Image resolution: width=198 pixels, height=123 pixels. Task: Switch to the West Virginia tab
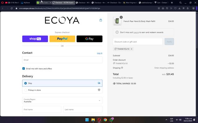pos(130,3)
